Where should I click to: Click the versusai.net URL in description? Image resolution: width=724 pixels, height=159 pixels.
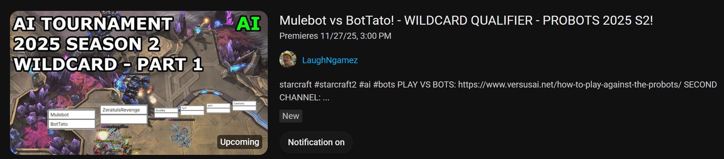point(569,85)
